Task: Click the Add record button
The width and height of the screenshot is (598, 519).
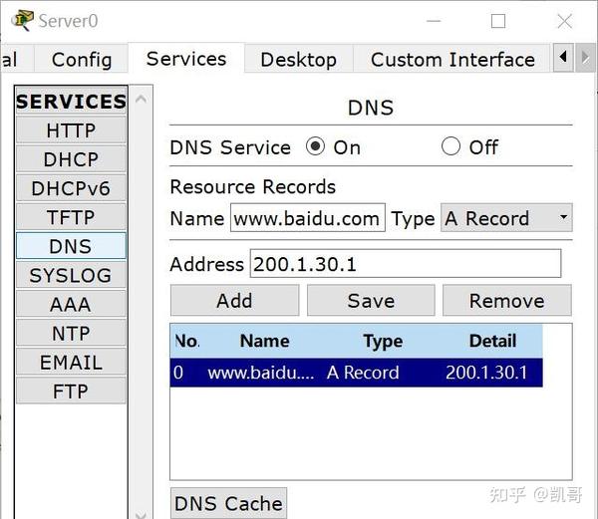Action: click(x=234, y=300)
